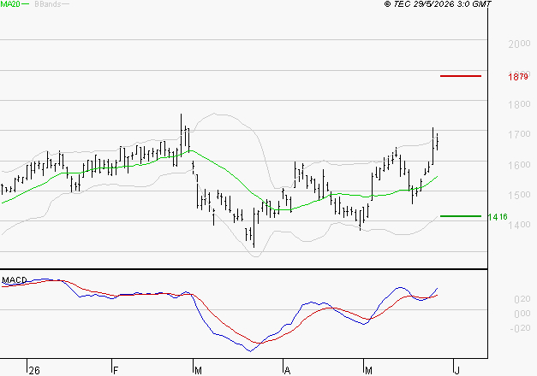This screenshot has height=376, width=537.
Task: Click the 1800 price axis label
Action: (x=519, y=104)
